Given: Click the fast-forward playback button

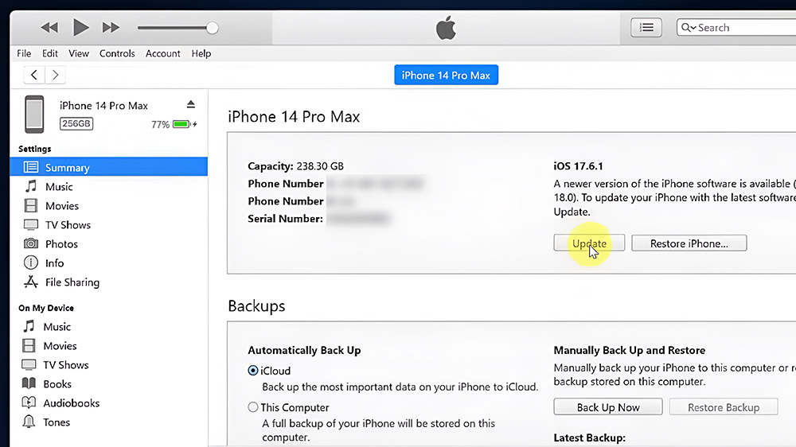Looking at the screenshot, I should [x=111, y=27].
